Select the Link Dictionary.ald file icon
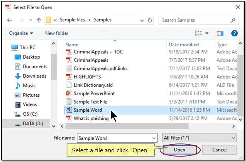The image size is (246, 162). [x=69, y=85]
